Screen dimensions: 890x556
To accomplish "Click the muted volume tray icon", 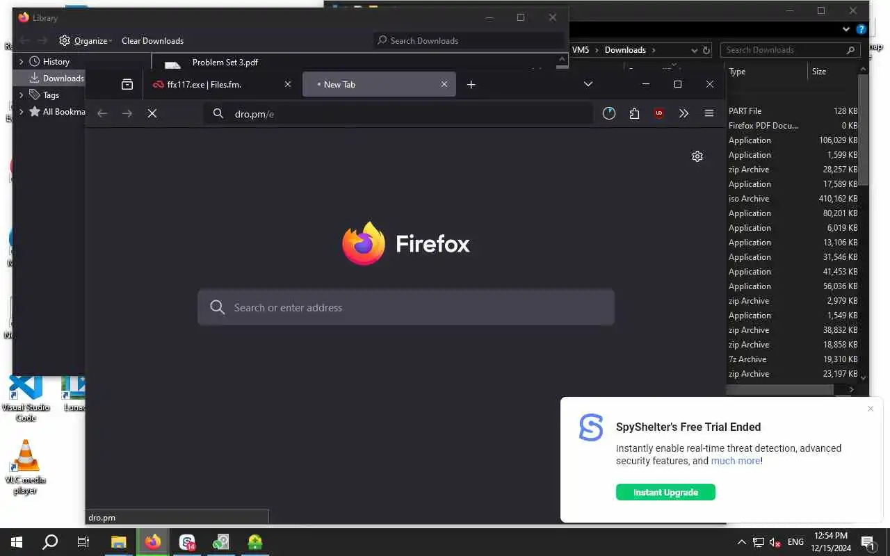I will click(x=776, y=542).
